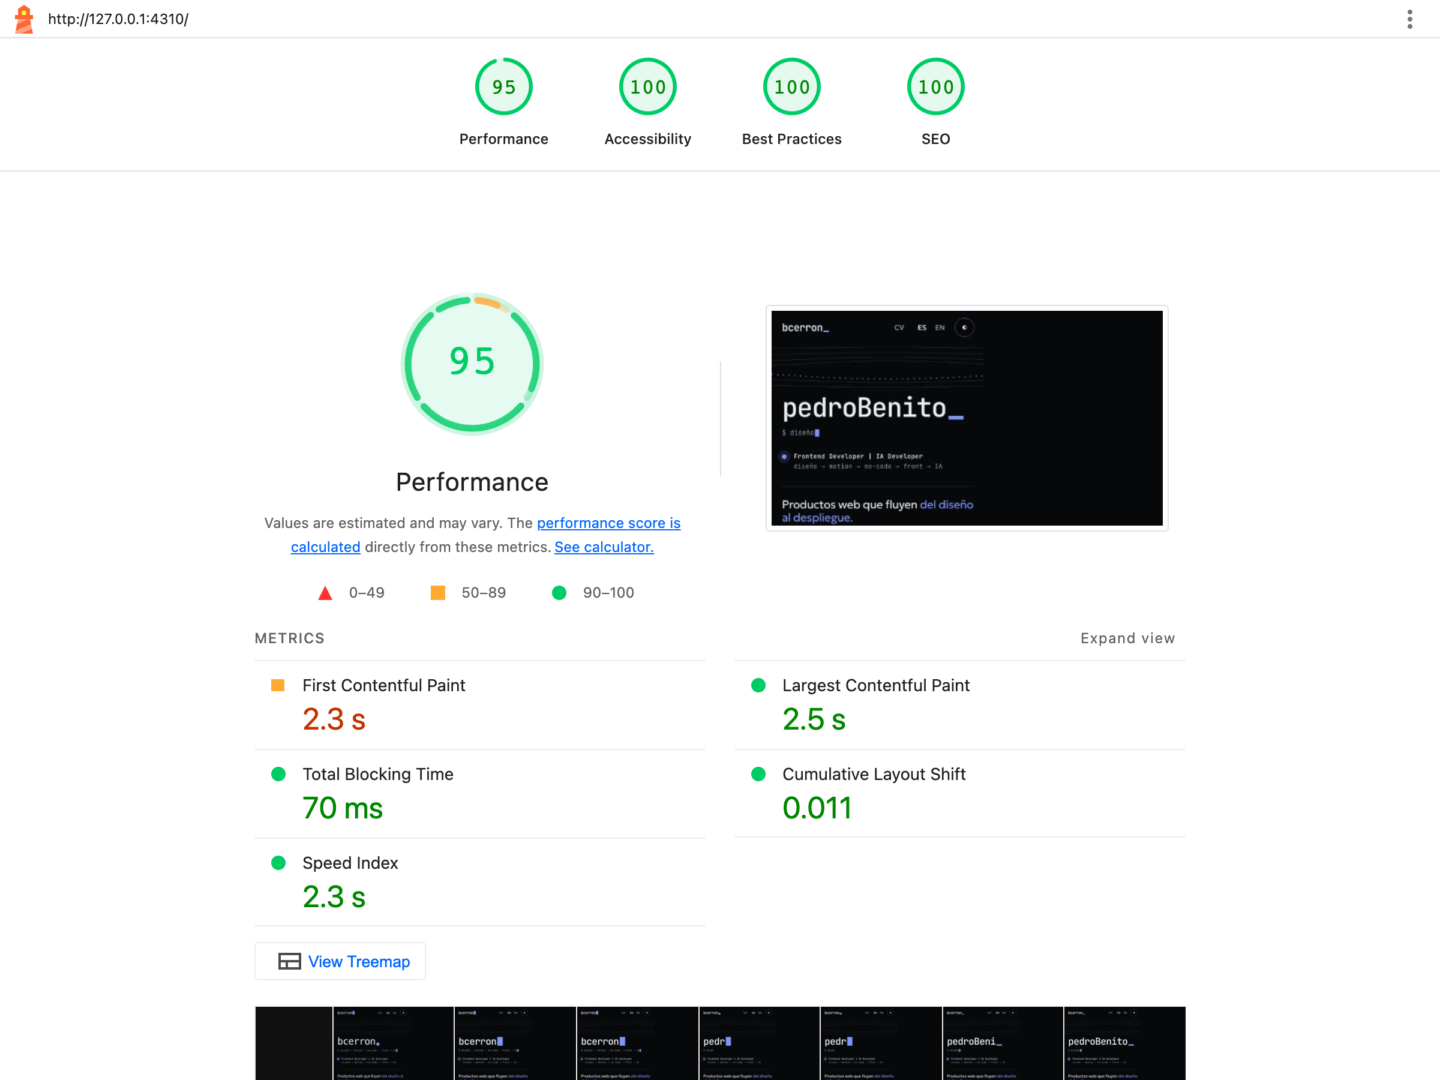Click green circle beside Cumulative Layout Shift
Viewport: 1440px width, 1080px height.
click(758, 773)
